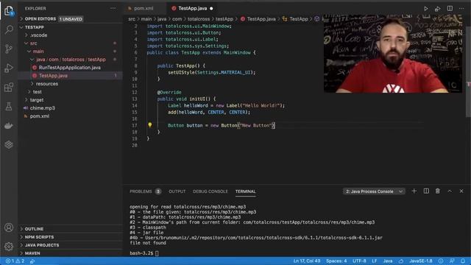Kill the terminal with trash icon
The height and width of the screenshot is (265, 471).
438,191
